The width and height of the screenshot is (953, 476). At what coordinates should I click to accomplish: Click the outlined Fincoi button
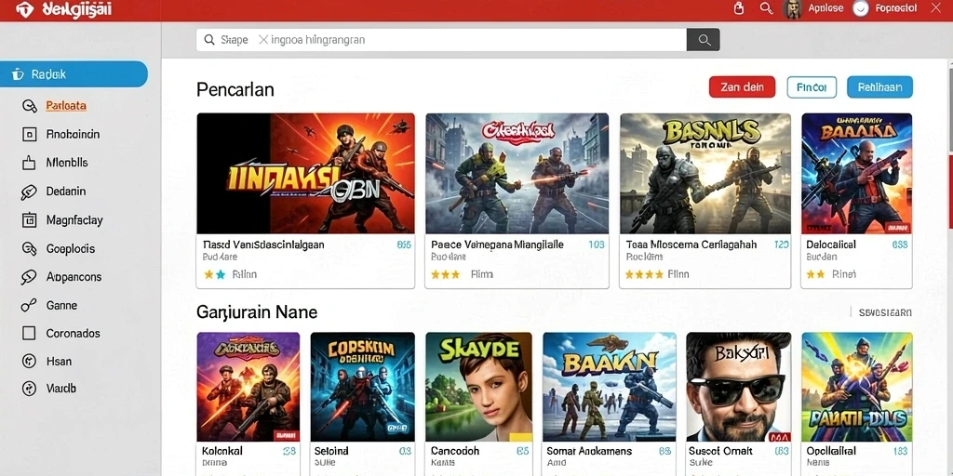tap(812, 86)
